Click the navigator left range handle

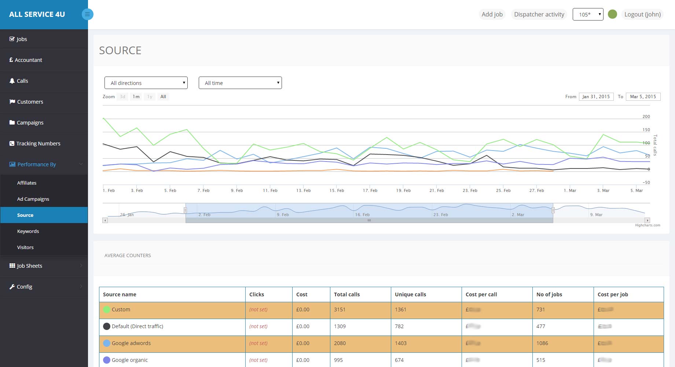coord(185,210)
